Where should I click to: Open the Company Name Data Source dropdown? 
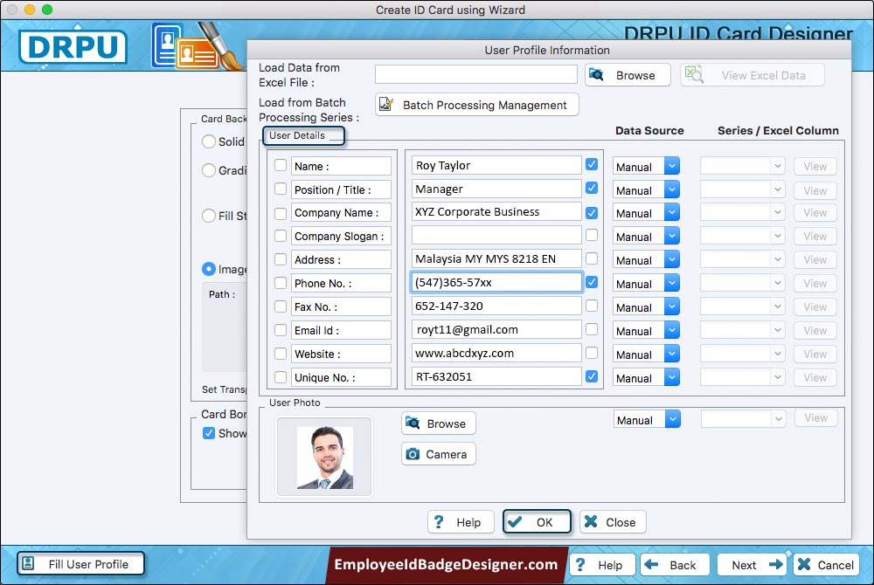tap(646, 213)
